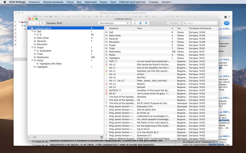Screen dimensions: 246x153
Task: Open the Рабочее пространство menu
Action: pos(132,2)
